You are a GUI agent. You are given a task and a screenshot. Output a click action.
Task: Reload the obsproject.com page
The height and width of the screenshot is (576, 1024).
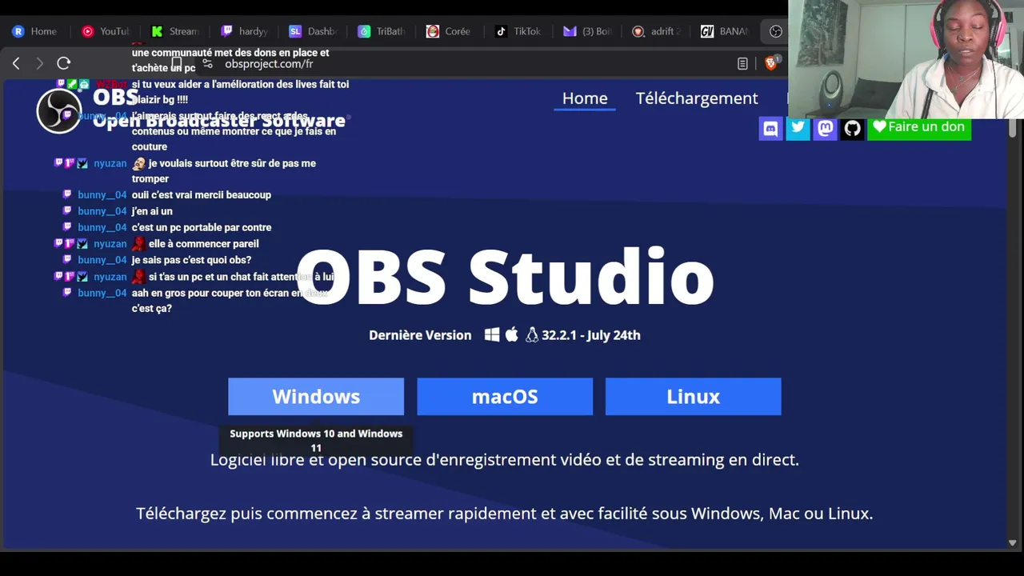click(64, 63)
